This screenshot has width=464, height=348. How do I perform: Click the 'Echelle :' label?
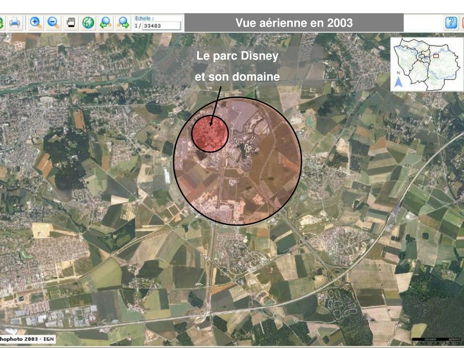pyautogui.click(x=145, y=18)
